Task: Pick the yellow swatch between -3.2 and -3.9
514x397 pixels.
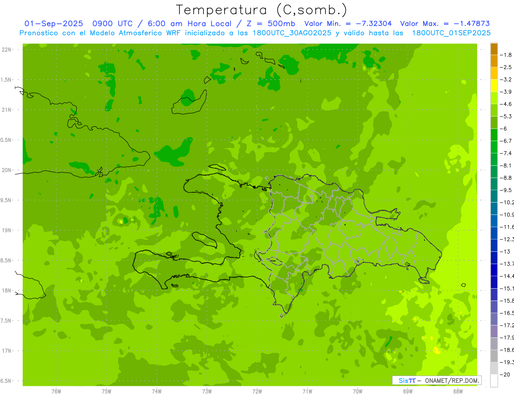Action: (494, 86)
